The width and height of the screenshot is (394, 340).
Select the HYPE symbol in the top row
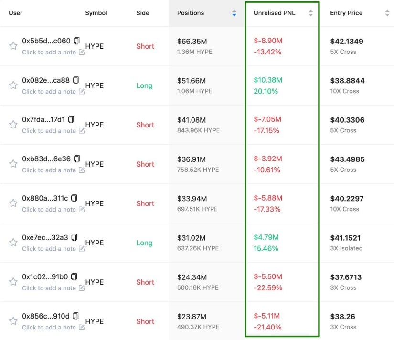[94, 46]
